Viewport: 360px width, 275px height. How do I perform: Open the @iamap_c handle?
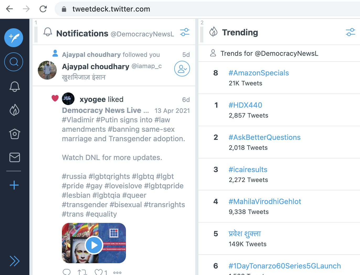[146, 66]
